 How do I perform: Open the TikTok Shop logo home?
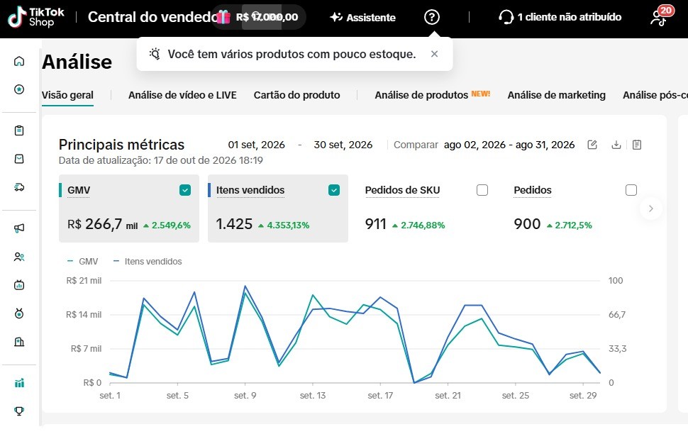click(x=36, y=17)
